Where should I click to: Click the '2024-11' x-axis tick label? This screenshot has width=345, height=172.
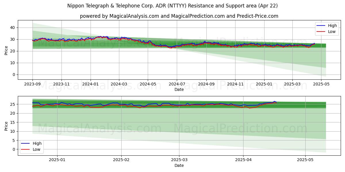pos(235,84)
